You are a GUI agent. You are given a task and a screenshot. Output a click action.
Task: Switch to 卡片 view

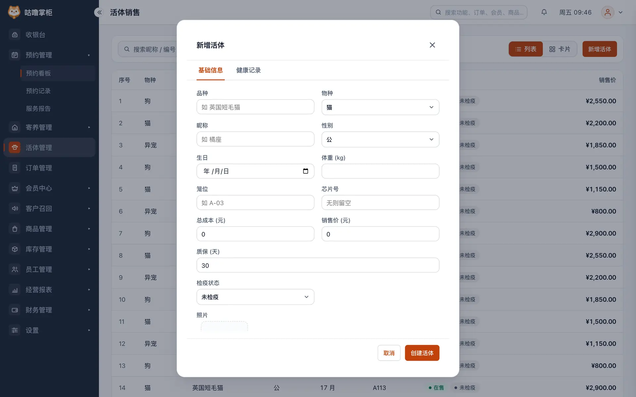pyautogui.click(x=560, y=49)
